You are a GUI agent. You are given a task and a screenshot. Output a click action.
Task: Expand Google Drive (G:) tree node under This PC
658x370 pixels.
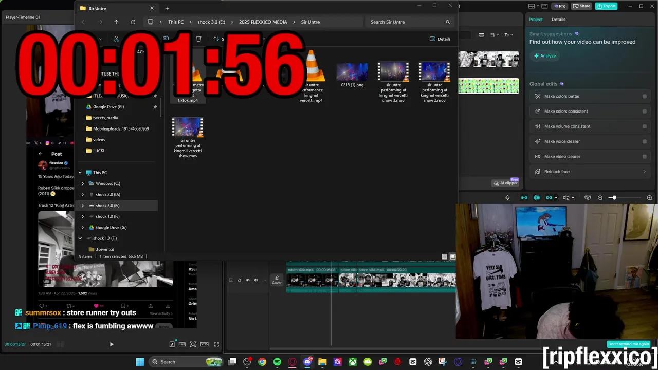pyautogui.click(x=83, y=227)
